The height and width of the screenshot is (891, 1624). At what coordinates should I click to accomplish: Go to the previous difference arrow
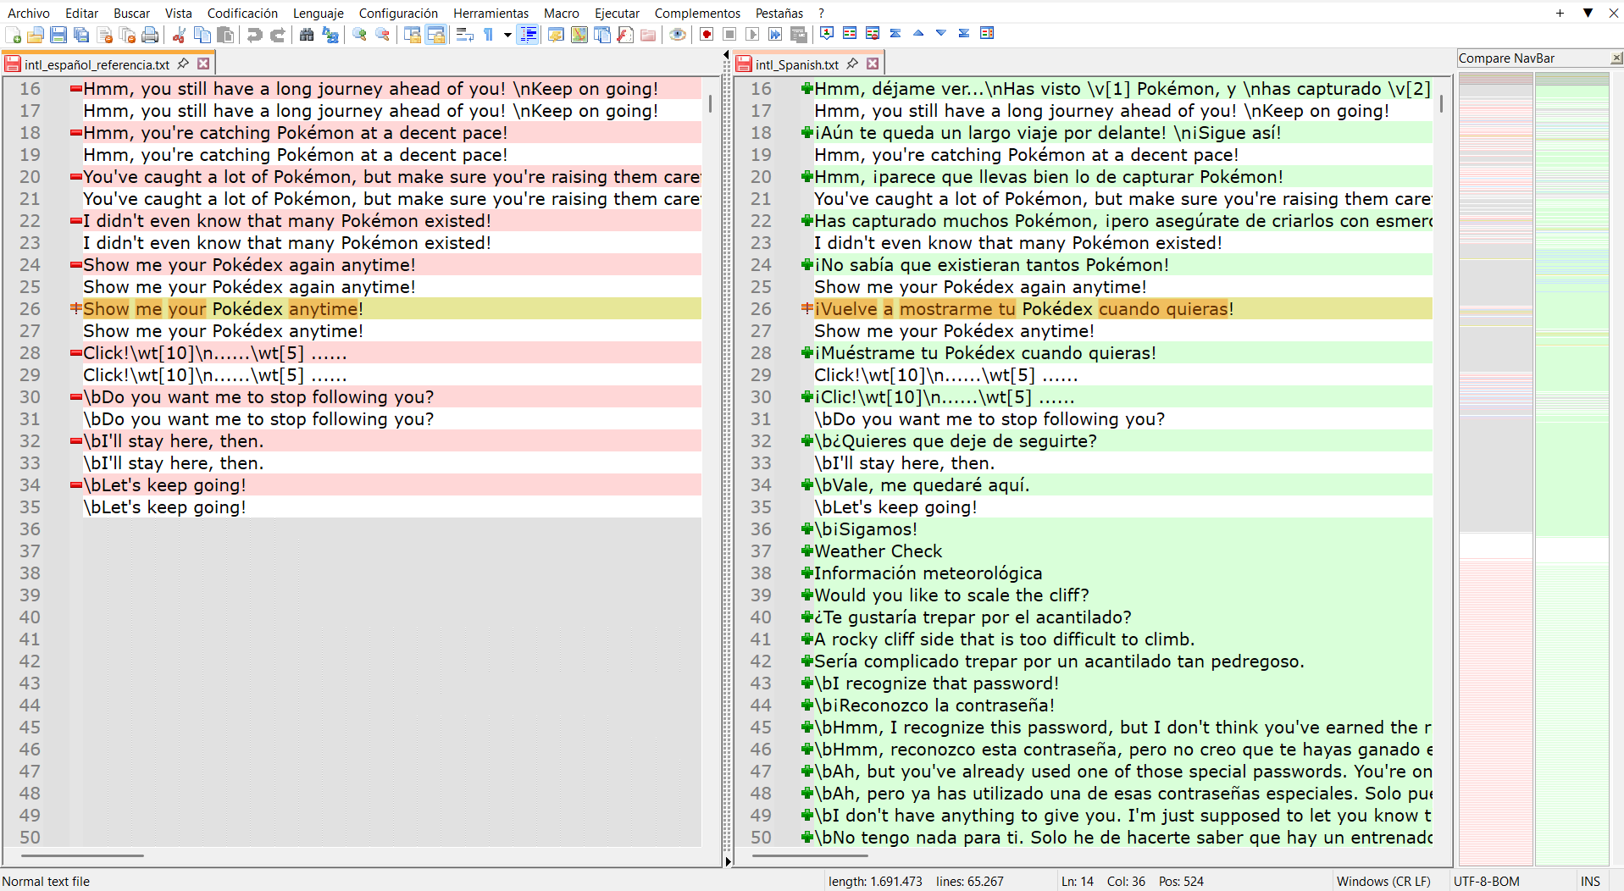(918, 34)
